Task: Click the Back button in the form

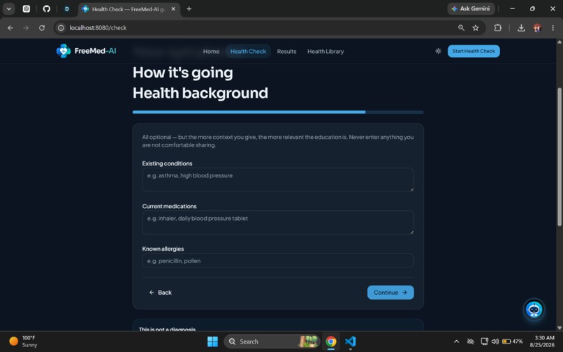Action: point(161,293)
